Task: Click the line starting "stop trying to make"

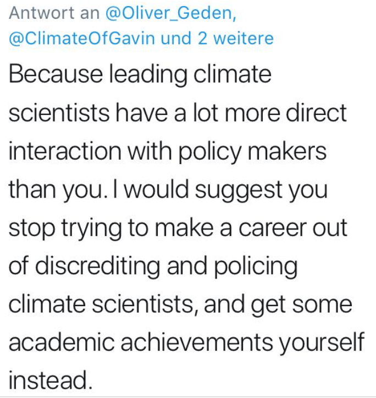Action: (x=178, y=228)
